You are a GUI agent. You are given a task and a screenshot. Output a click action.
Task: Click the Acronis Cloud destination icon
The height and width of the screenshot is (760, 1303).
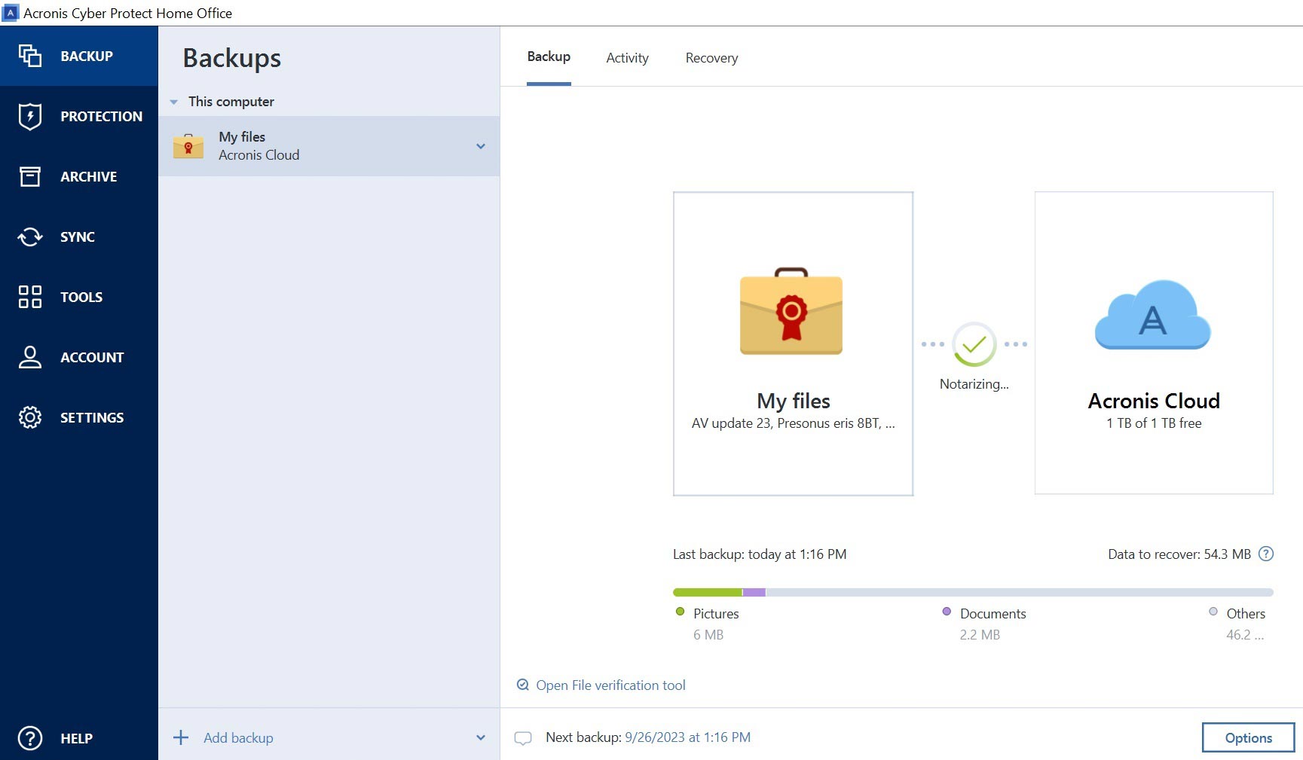coord(1152,315)
